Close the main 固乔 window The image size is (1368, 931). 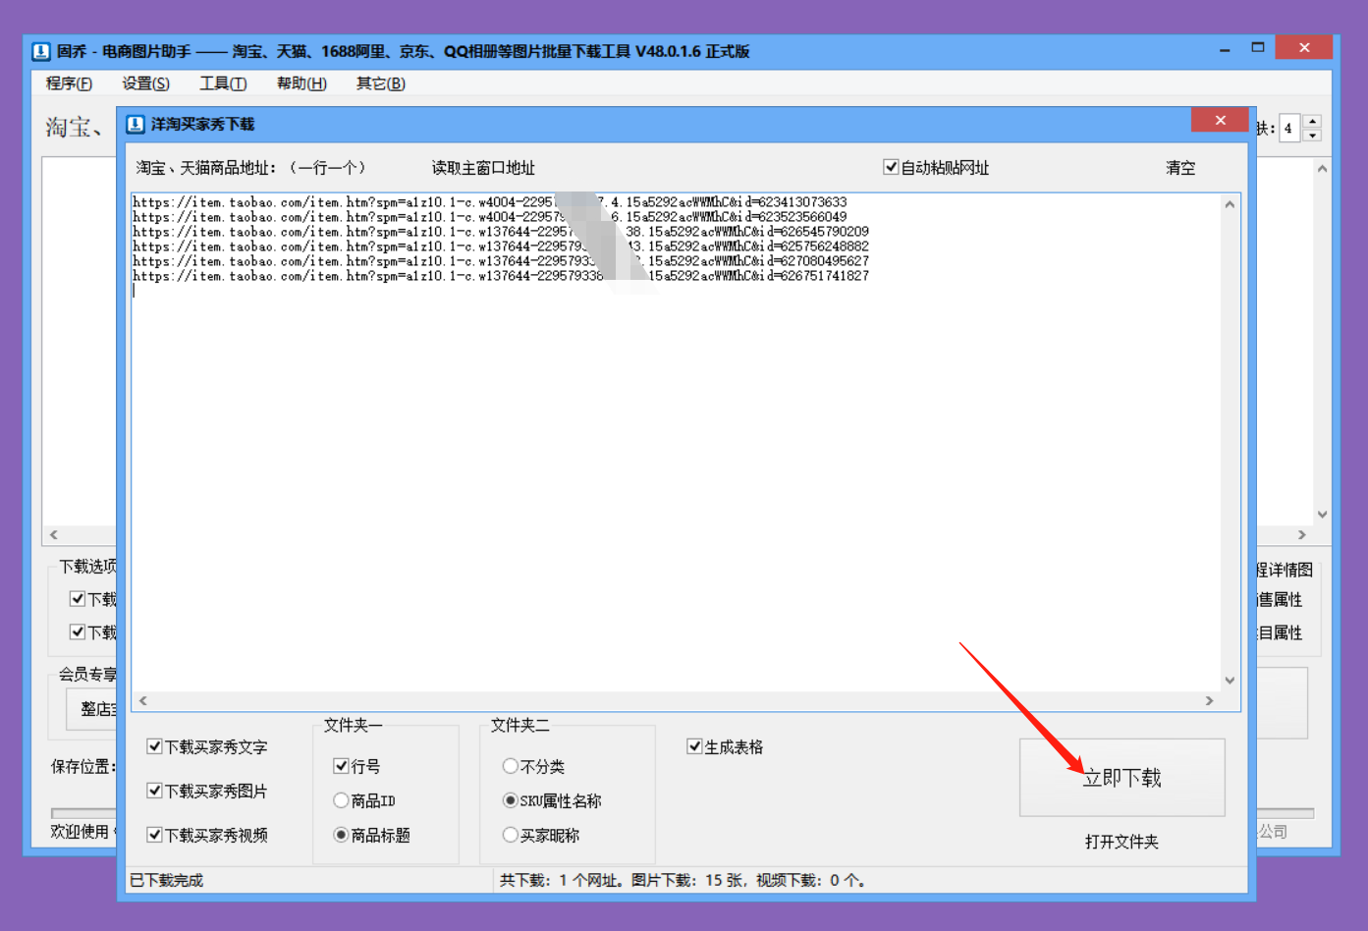(1304, 47)
